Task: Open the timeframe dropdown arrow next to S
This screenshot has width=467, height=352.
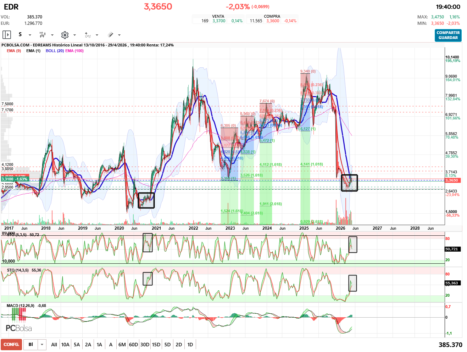Action: pos(30,35)
